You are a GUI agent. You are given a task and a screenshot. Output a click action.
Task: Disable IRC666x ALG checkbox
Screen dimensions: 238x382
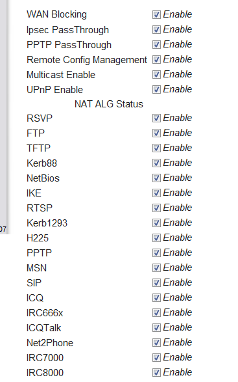(x=156, y=312)
